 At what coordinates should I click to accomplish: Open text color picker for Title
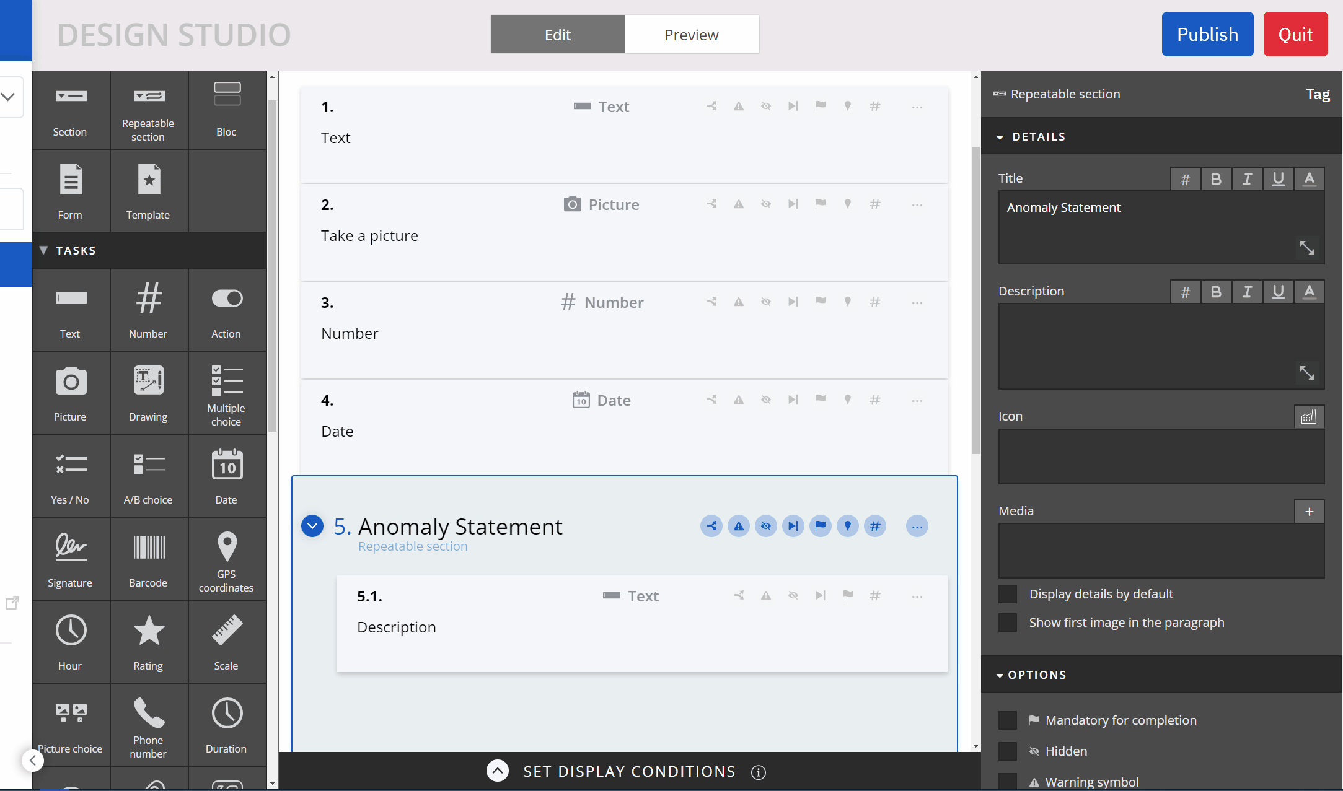tap(1309, 179)
